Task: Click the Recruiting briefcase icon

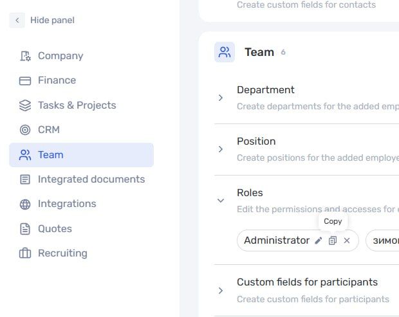Action: tap(25, 253)
